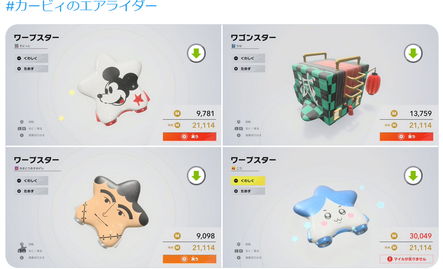The image size is (443, 269).
Task: Click the gold M coin beside 13,759
Action: (394, 114)
